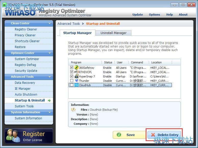Sort list by User column header
Image resolution: width=198 pixels, height=148 pixels.
pos(121,62)
